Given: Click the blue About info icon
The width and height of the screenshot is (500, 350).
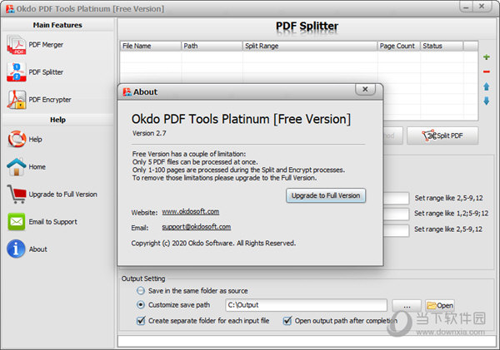Looking at the screenshot, I should tap(16, 249).
